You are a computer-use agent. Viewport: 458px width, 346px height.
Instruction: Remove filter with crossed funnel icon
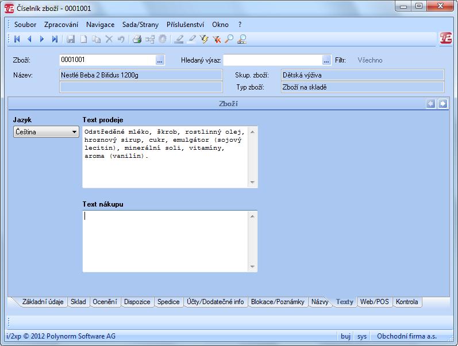[x=217, y=39]
